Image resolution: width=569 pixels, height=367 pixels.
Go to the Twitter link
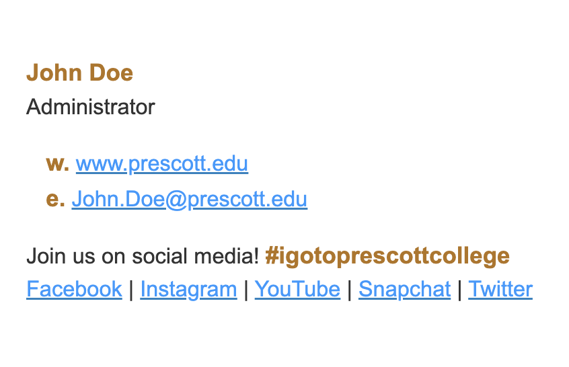(x=500, y=290)
